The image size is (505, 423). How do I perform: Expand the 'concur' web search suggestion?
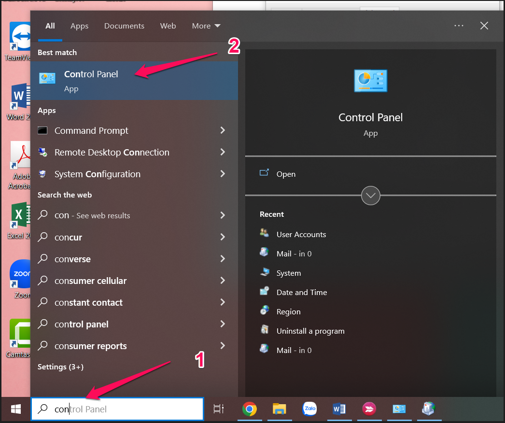(222, 237)
